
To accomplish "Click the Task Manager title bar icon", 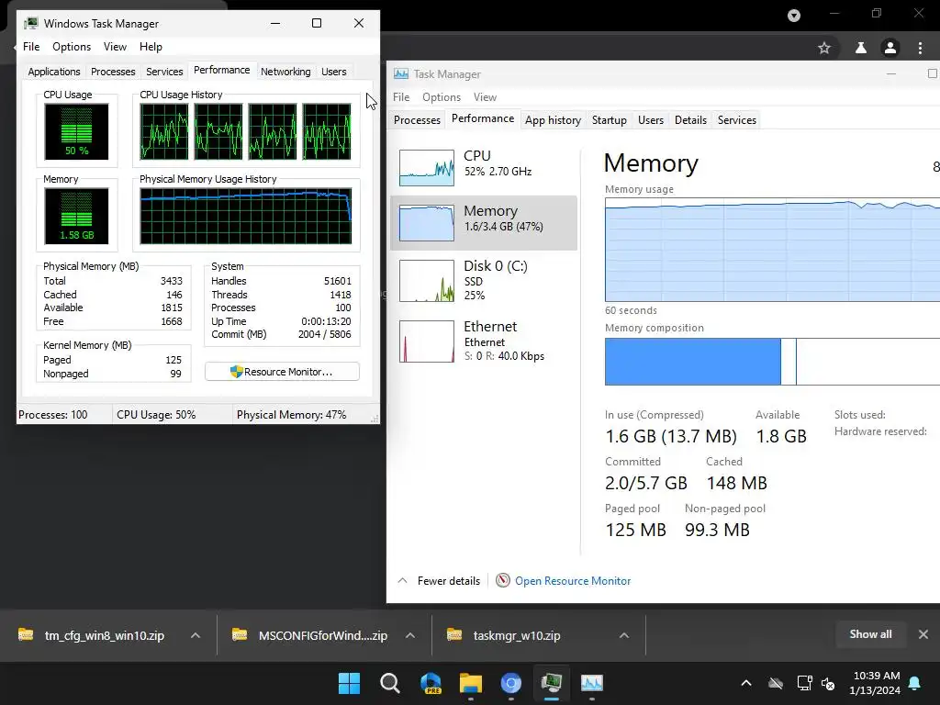I will point(401,73).
